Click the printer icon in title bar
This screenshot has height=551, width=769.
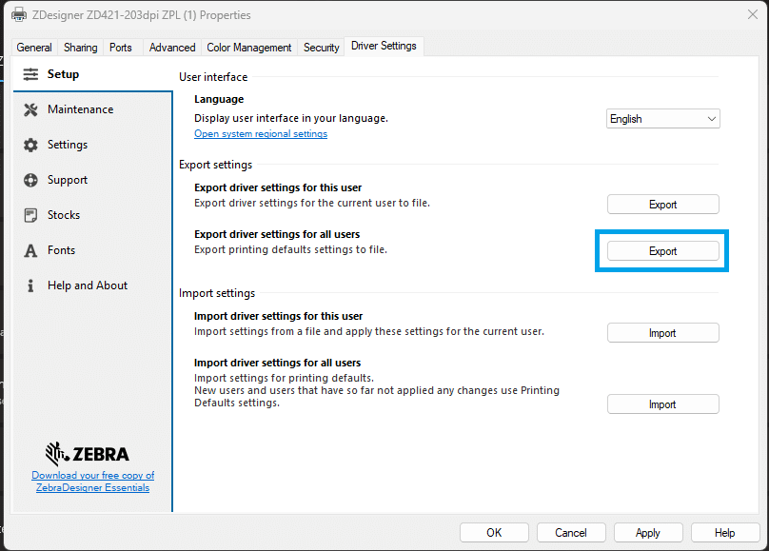click(x=19, y=14)
